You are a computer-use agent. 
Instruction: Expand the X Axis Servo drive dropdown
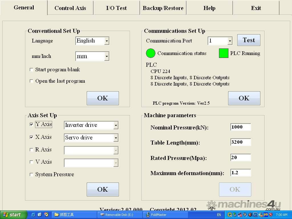pos(115,138)
